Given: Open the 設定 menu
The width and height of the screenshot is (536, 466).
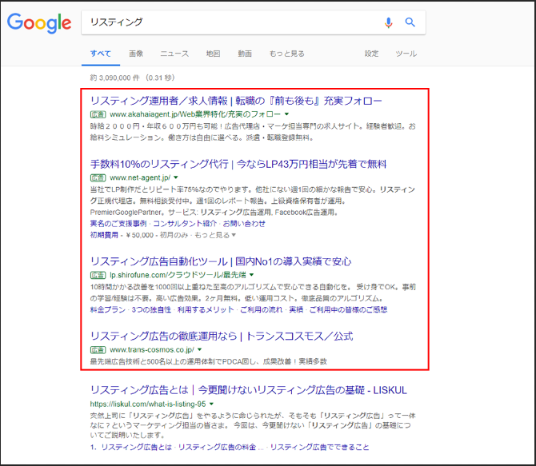Looking at the screenshot, I should [x=371, y=54].
